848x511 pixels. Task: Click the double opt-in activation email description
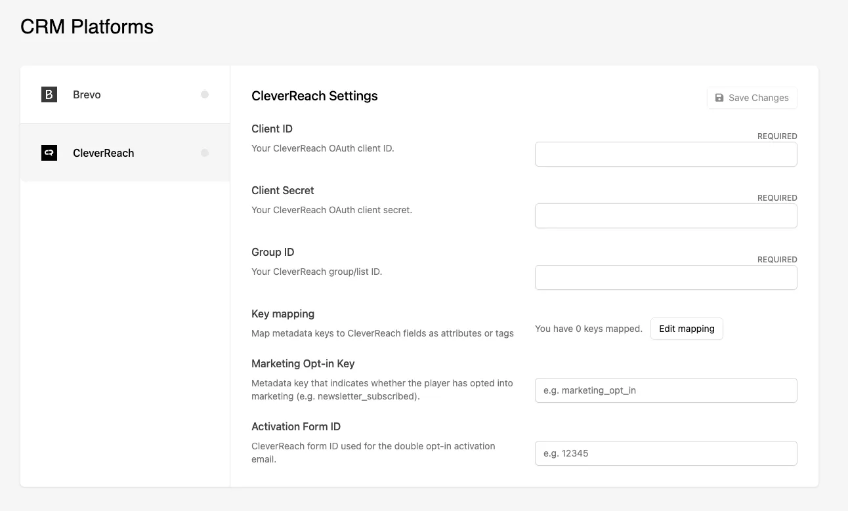pos(373,453)
